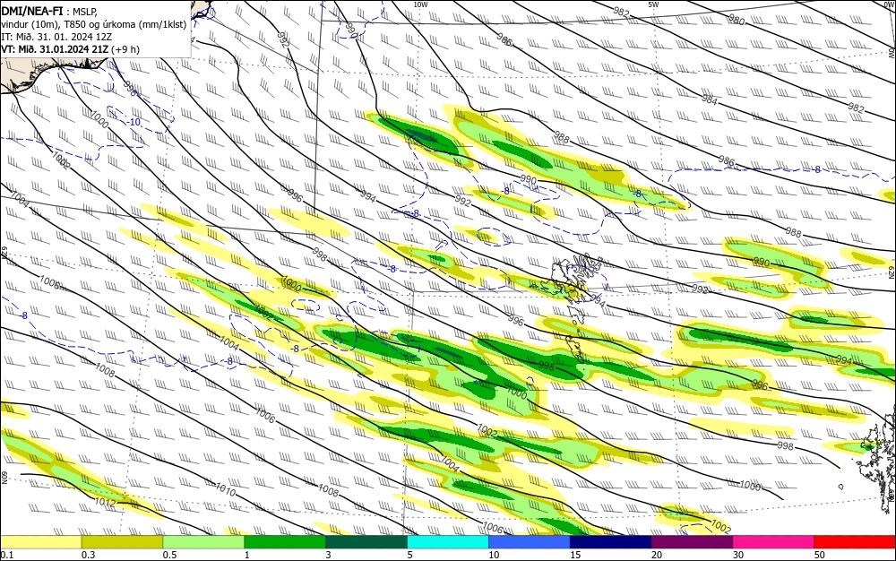Click the legend value label 0.5
The width and height of the screenshot is (896, 561).
[x=169, y=555]
